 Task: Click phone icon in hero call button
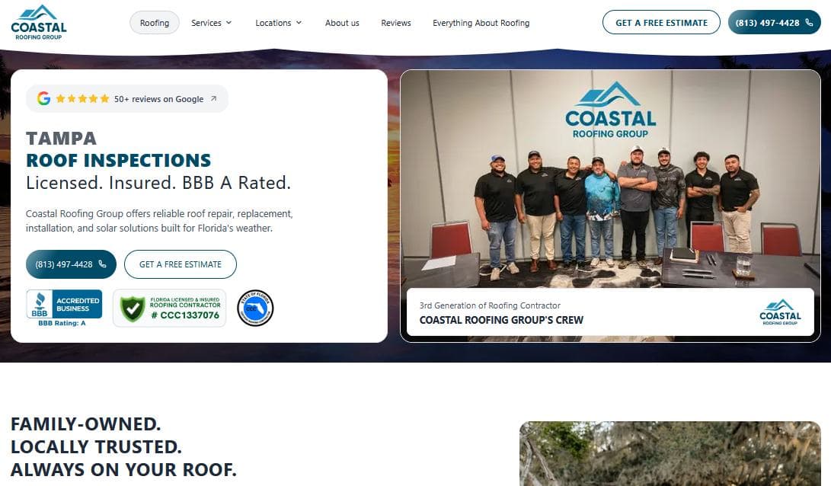pyautogui.click(x=102, y=264)
